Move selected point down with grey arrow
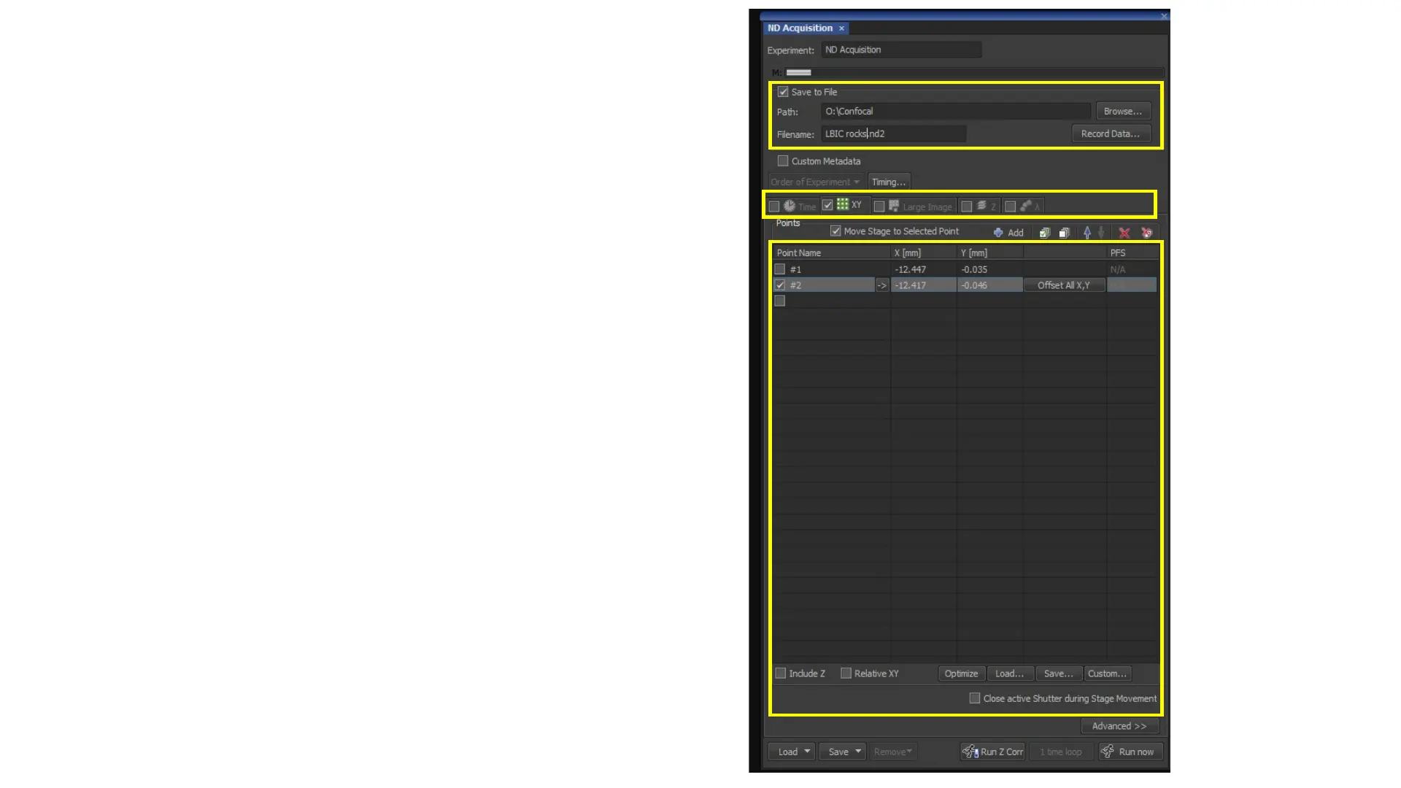 point(1101,233)
